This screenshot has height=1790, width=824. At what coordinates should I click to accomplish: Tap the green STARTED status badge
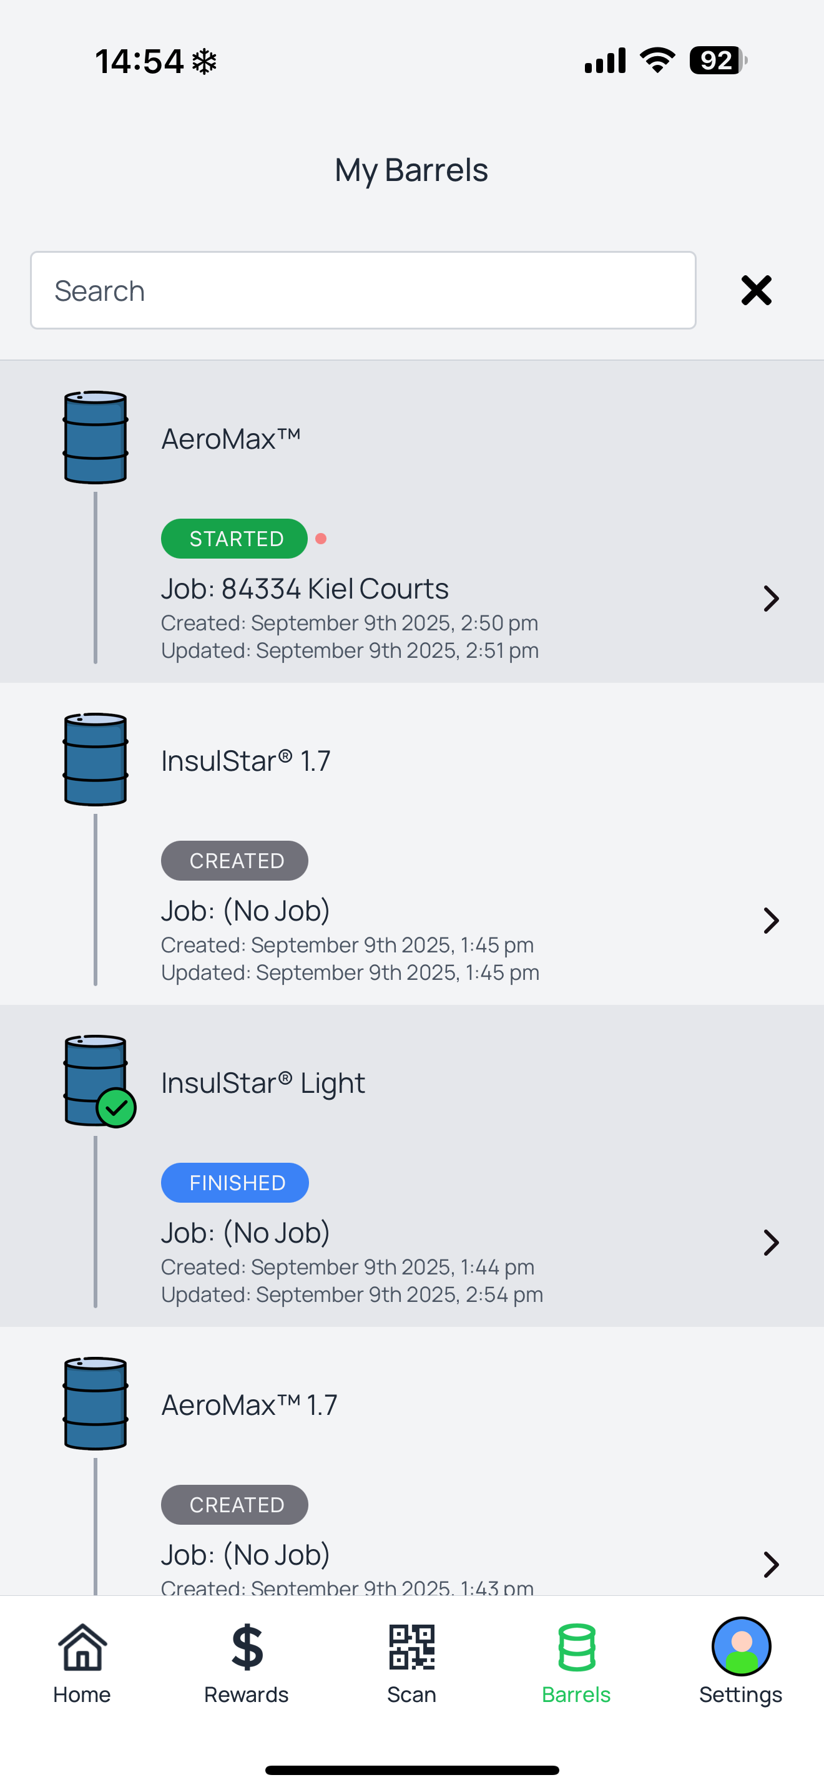(x=234, y=539)
